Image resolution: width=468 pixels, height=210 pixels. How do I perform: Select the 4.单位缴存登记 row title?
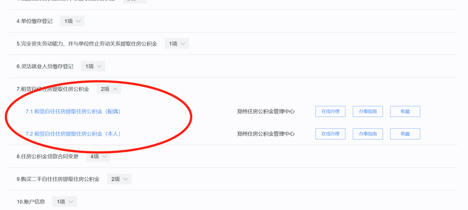[35, 21]
